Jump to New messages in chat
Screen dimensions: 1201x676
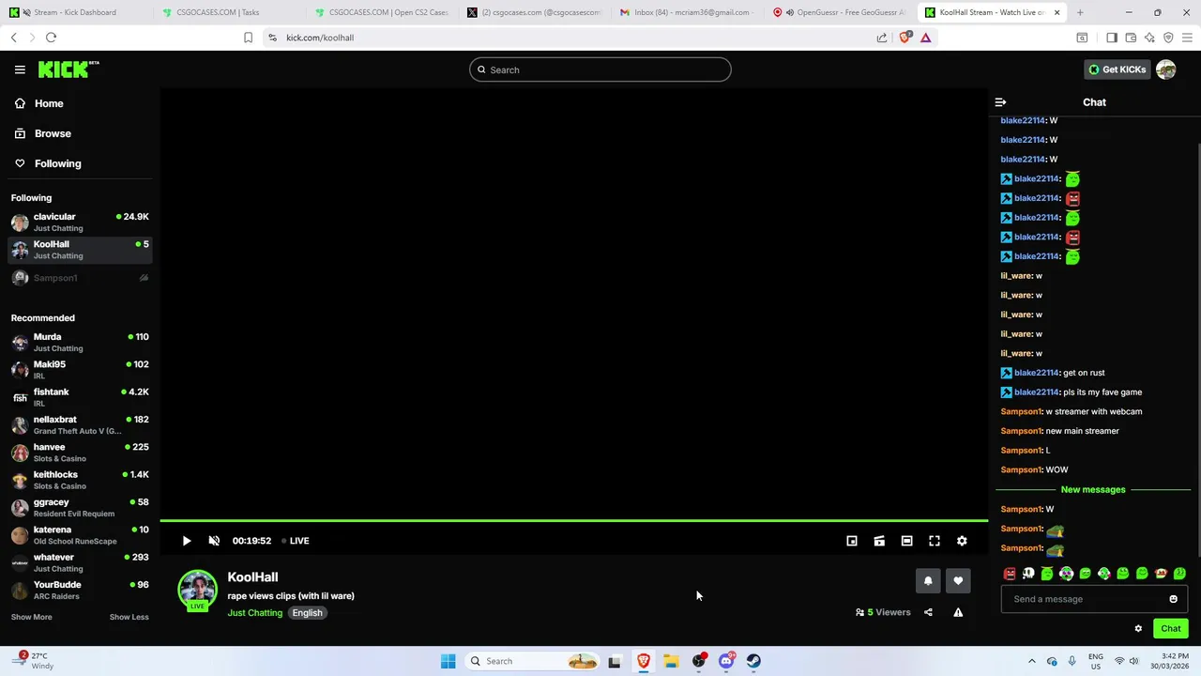[x=1093, y=489]
